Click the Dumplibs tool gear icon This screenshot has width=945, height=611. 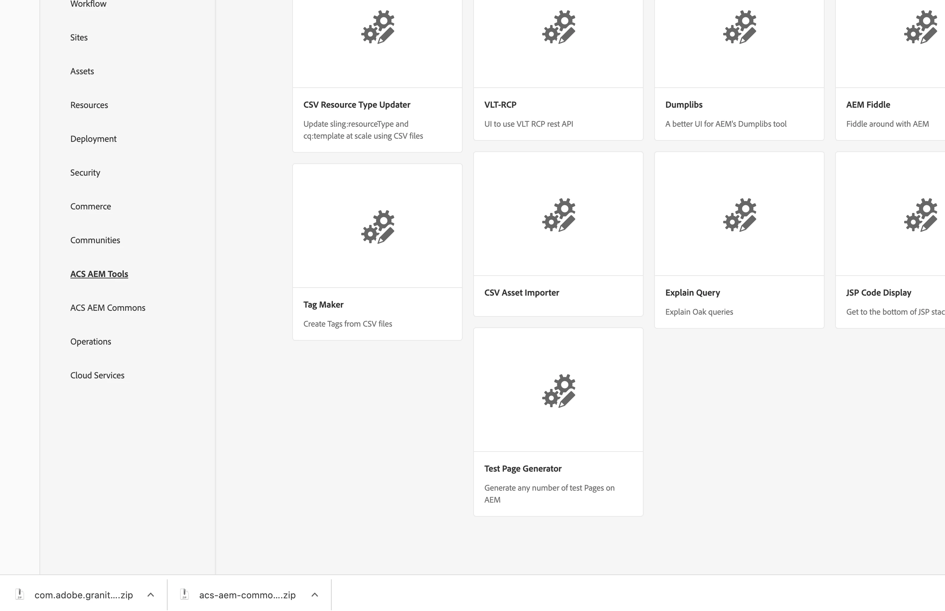coord(739,27)
